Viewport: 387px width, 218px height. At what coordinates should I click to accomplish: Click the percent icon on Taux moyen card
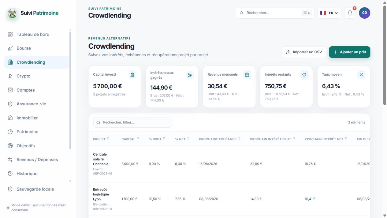[x=361, y=75]
